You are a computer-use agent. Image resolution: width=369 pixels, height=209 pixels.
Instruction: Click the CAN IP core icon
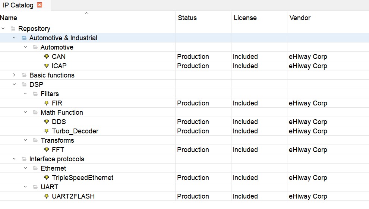47,56
